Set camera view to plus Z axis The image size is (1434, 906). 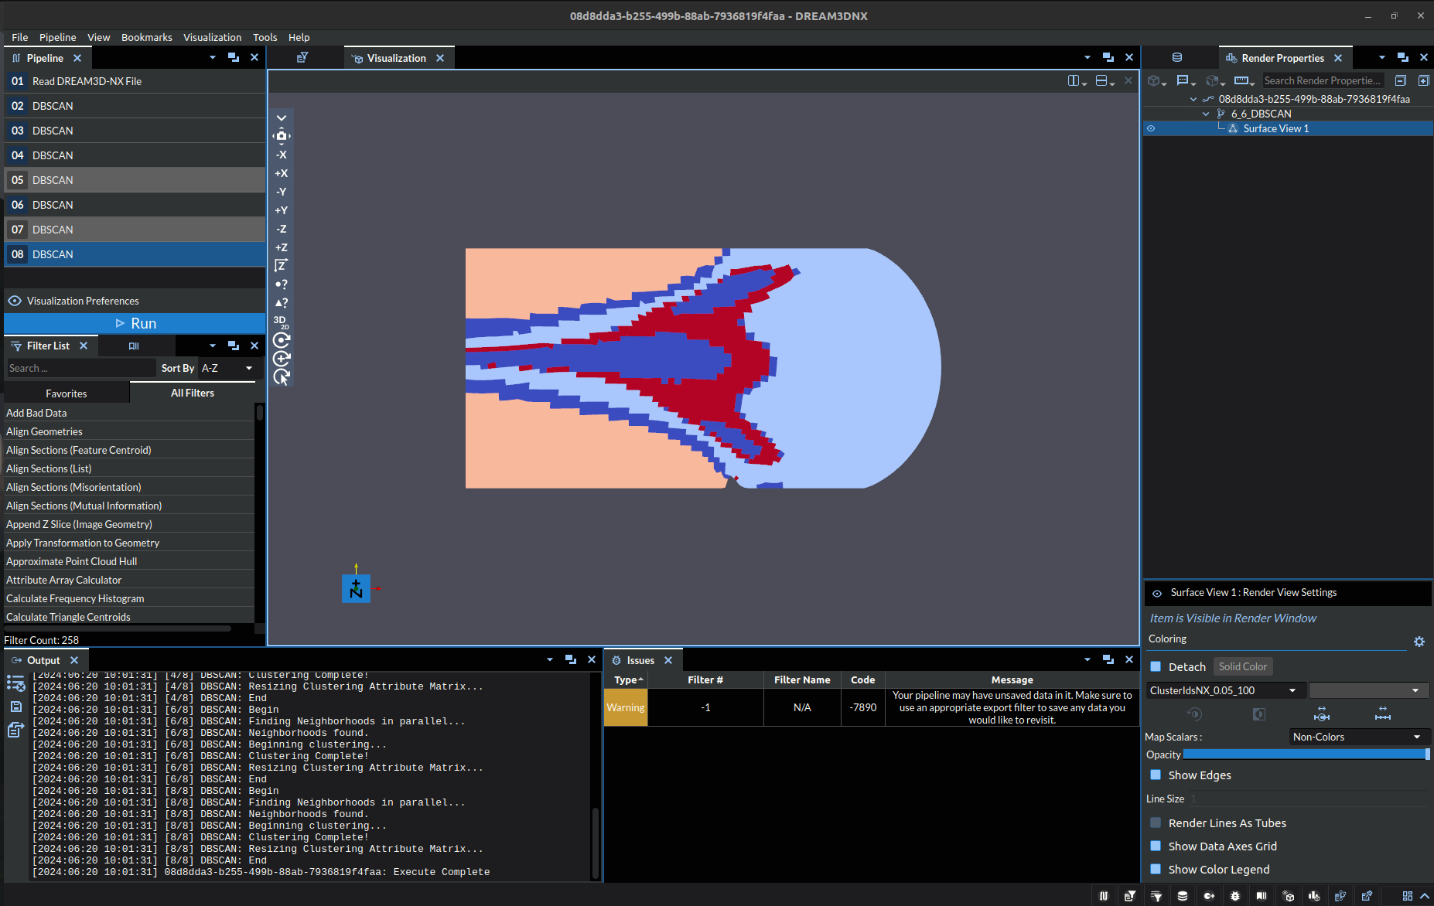[282, 247]
